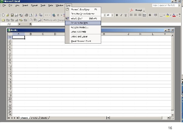Click the Center alignment icon
This screenshot has width=183, height=137.
click(135, 15)
